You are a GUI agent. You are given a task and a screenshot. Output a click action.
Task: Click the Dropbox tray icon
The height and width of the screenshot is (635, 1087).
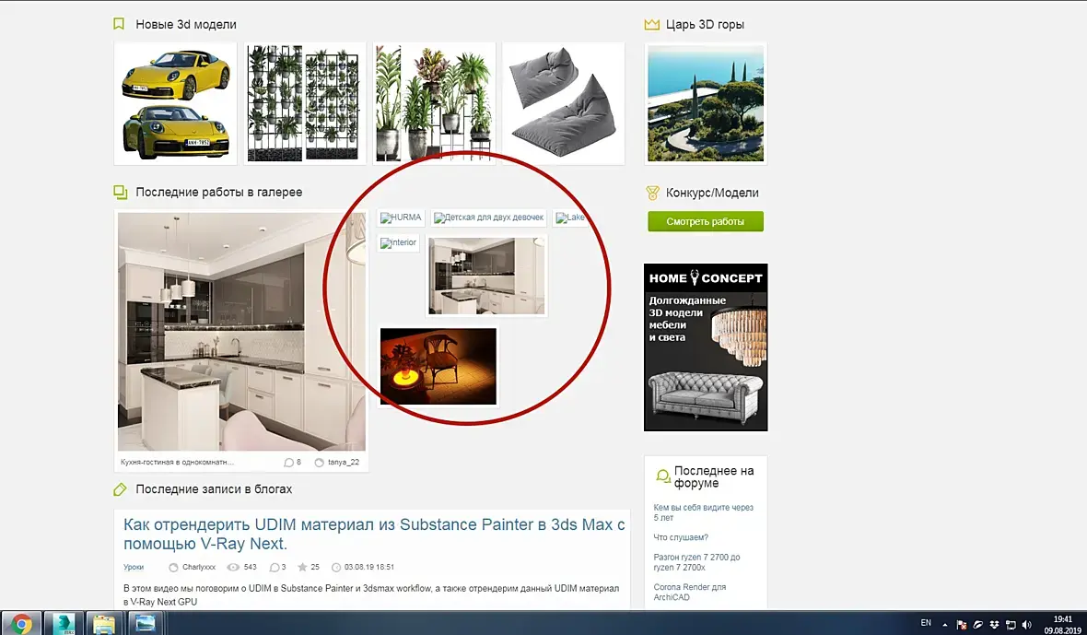tap(994, 625)
